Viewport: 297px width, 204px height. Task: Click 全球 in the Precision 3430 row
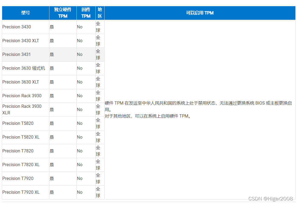coord(98,27)
